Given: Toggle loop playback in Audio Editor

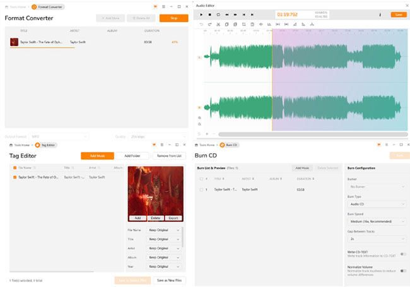Looking at the screenshot, I should pos(218,15).
